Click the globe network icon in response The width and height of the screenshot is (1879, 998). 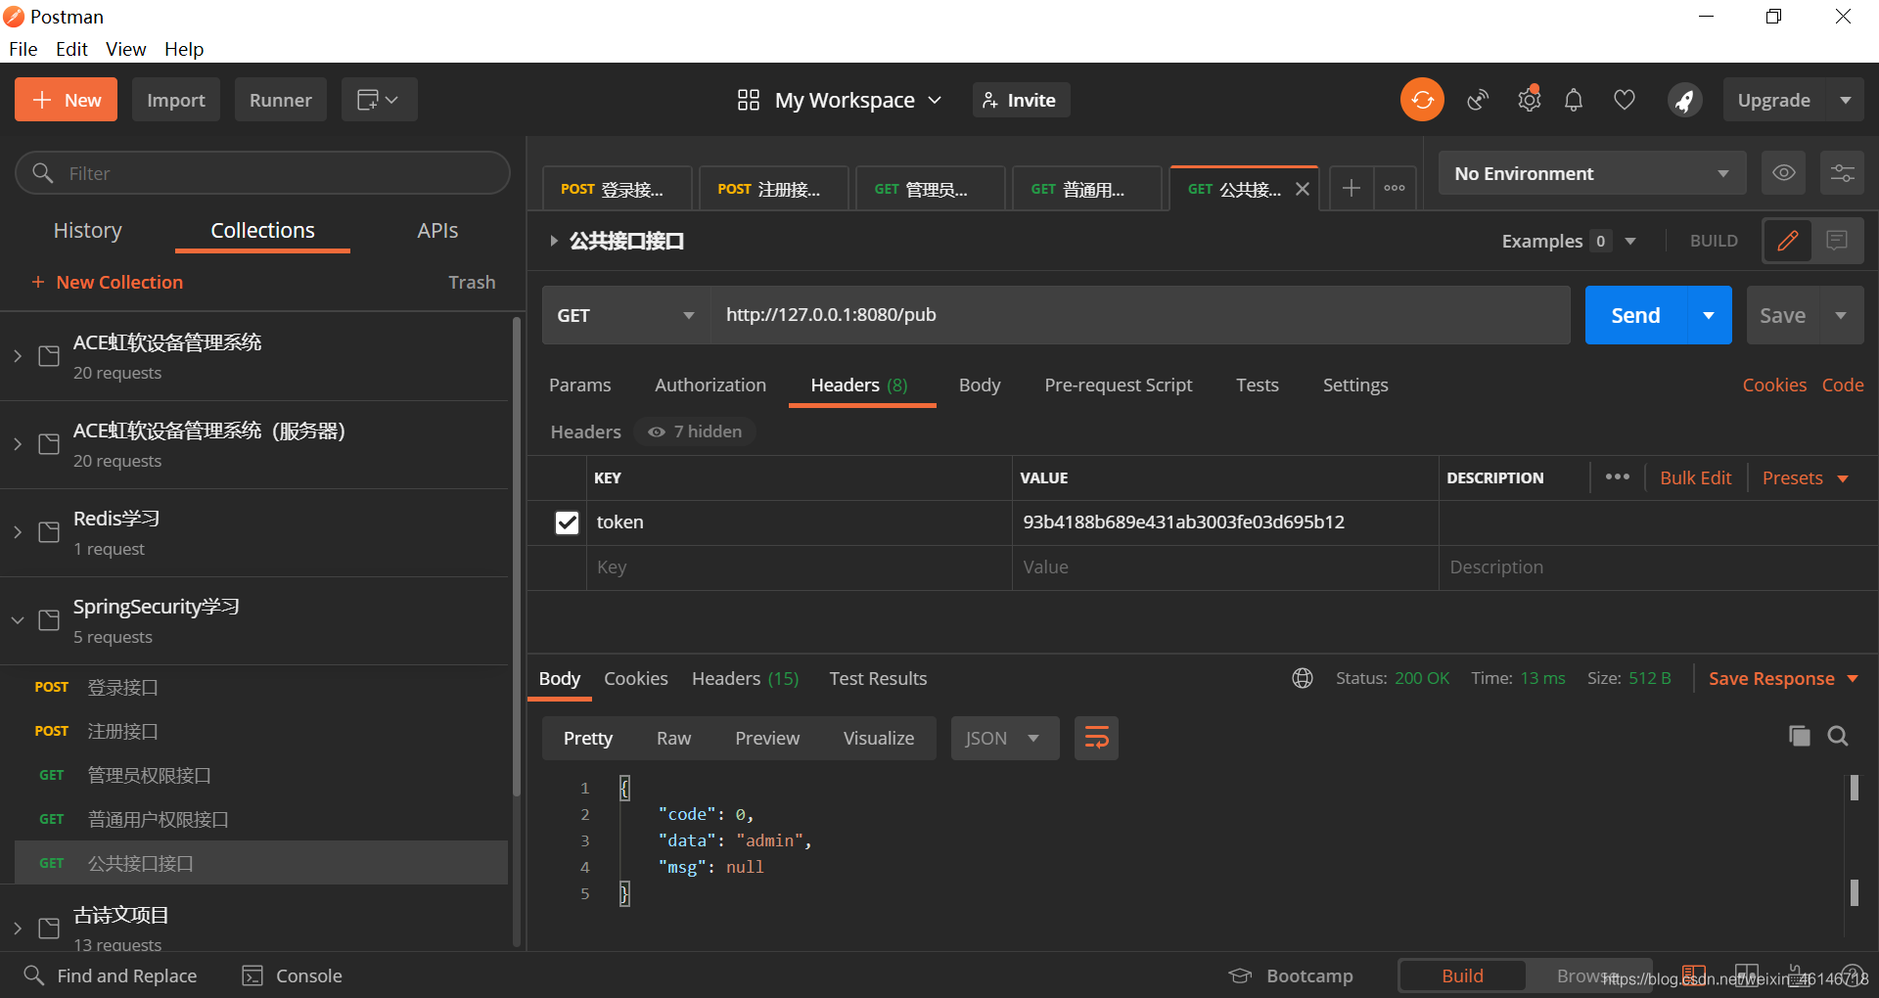tap(1303, 678)
